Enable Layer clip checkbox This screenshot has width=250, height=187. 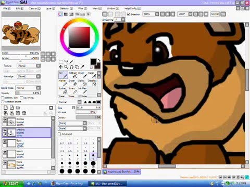[21, 98]
